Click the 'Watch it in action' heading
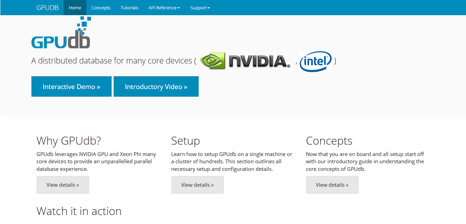The height and width of the screenshot is (224, 466). (x=79, y=211)
